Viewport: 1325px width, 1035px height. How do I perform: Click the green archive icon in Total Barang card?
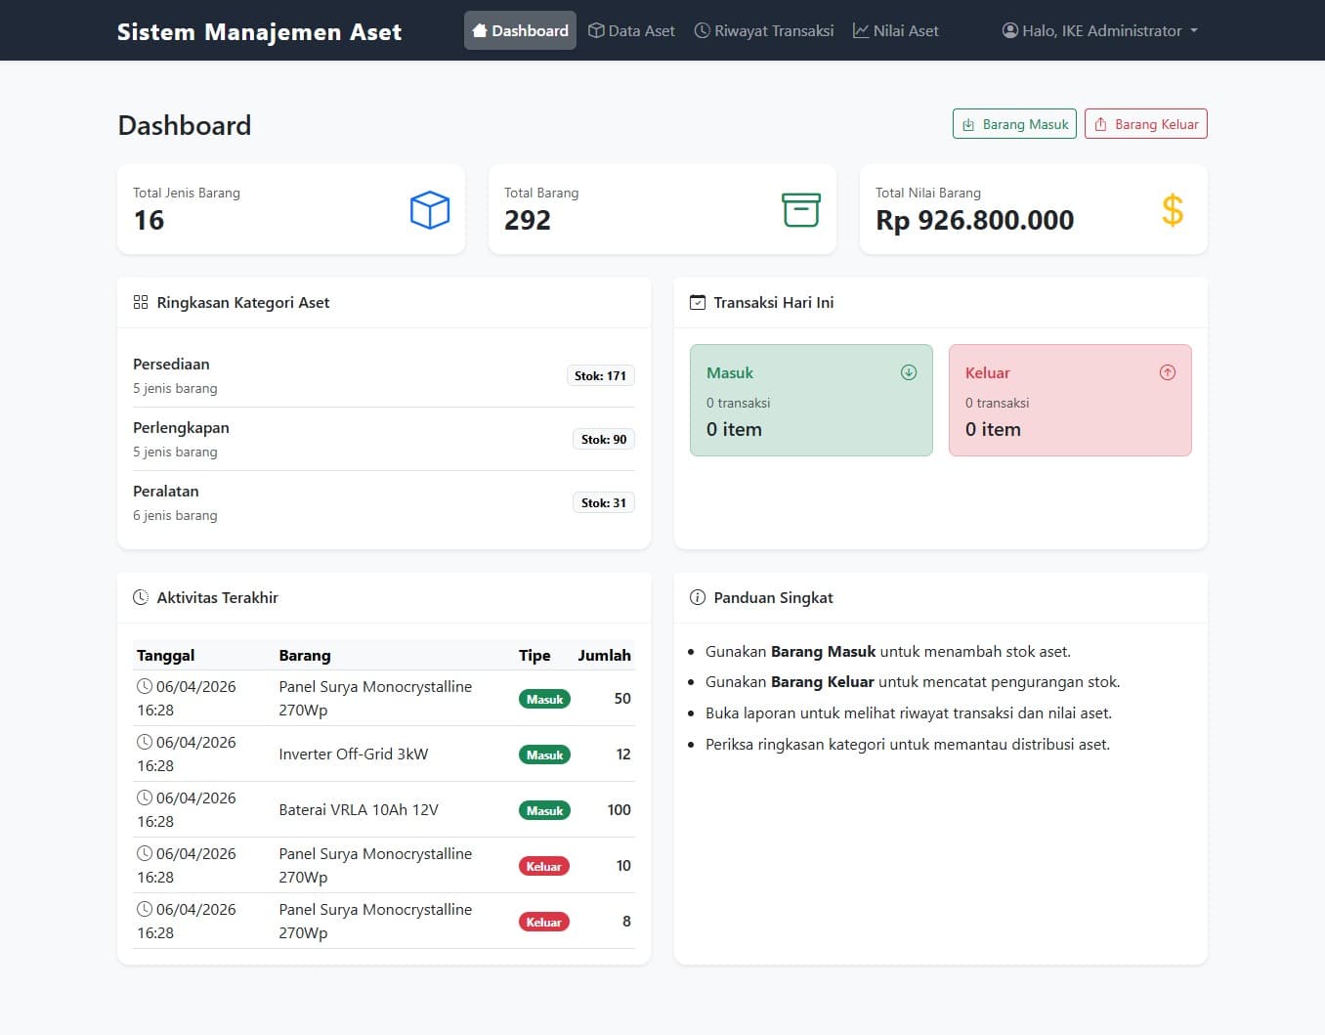[801, 210]
